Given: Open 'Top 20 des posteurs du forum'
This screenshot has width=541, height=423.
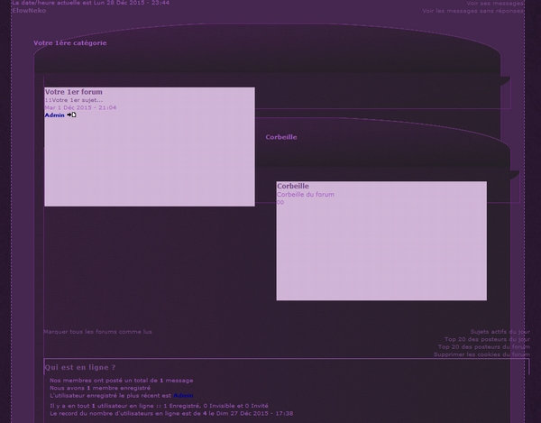Looking at the screenshot, I should click(x=483, y=346).
